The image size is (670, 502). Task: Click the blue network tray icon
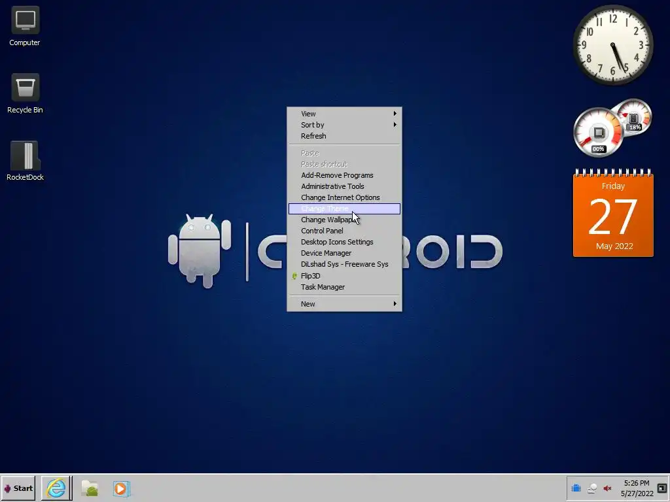click(x=576, y=488)
